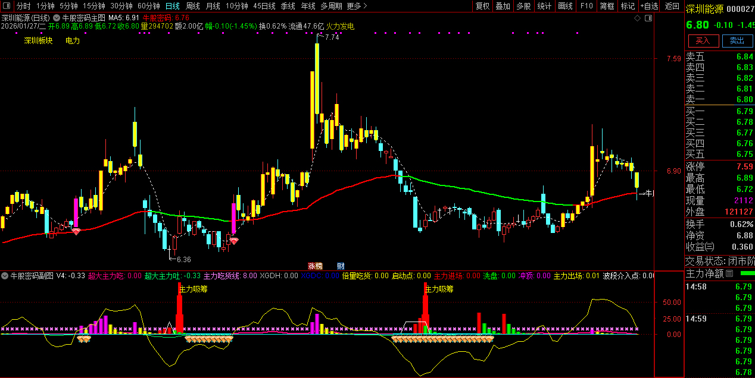The width and height of the screenshot is (755, 378).
Task: Expand the 更多 period options
Action: point(356,6)
